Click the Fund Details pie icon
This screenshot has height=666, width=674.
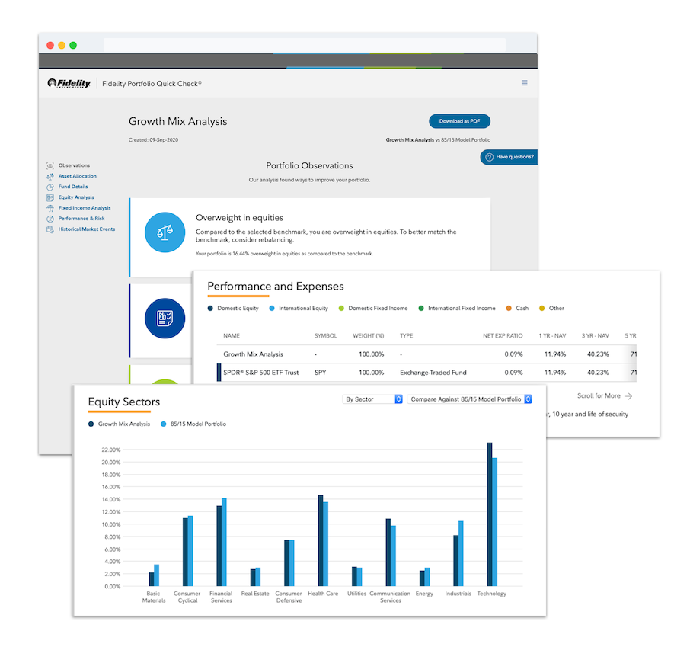[x=50, y=187]
